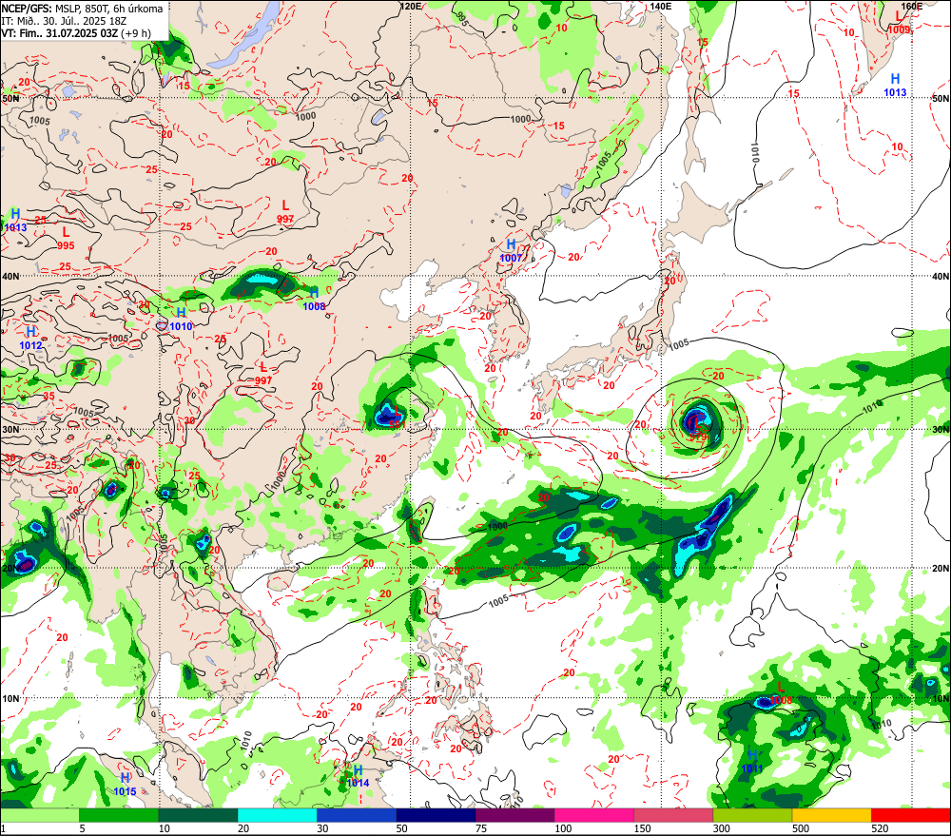Click the high pressure label 1010 in blue
Screen dimensions: 951x836
coord(181,326)
